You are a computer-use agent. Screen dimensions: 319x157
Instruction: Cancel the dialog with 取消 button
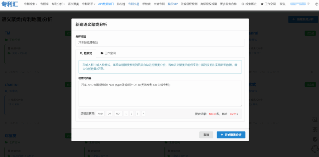(206, 135)
